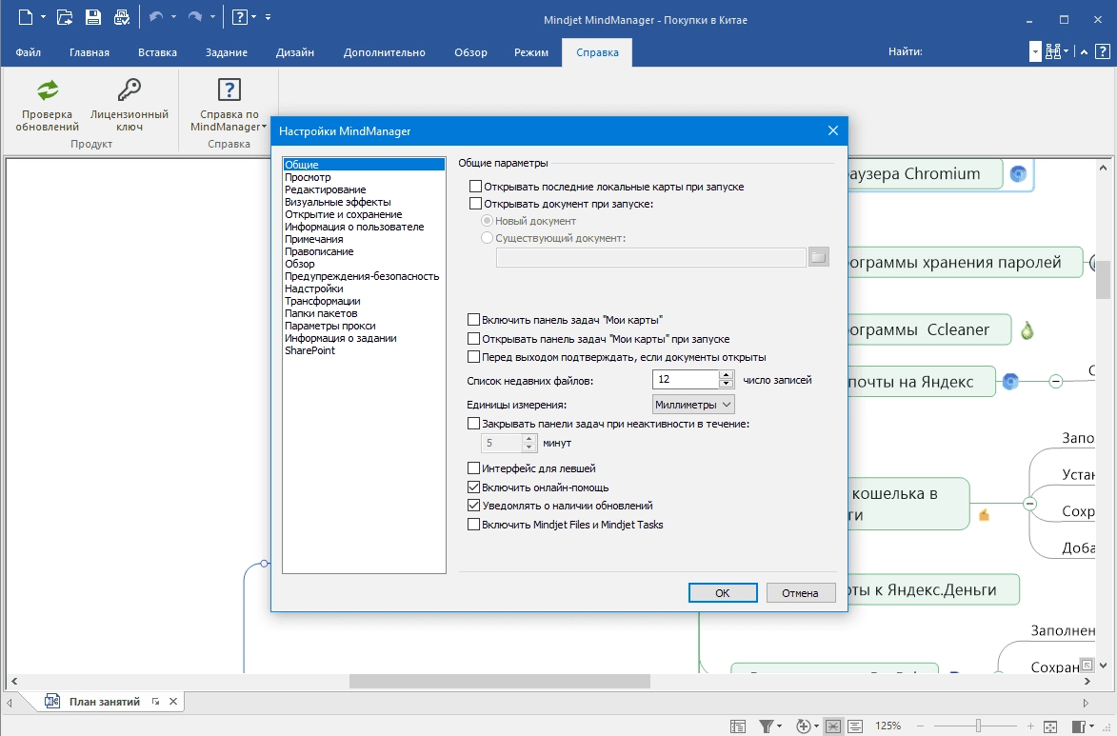Select the Существующий документ radio button

tap(488, 238)
